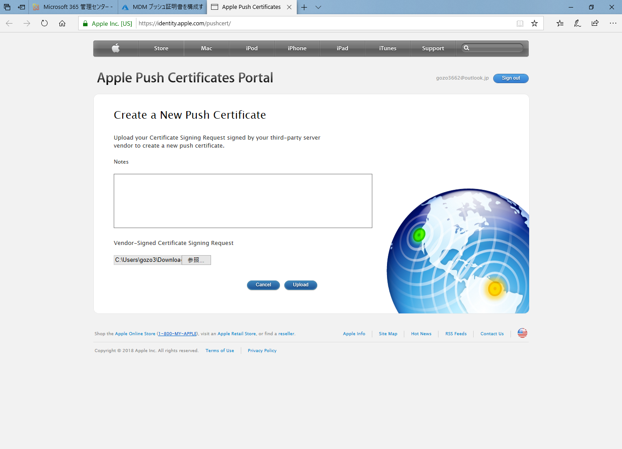Close the Apple Push Certificates tab
This screenshot has height=449, width=622.
(x=289, y=7)
